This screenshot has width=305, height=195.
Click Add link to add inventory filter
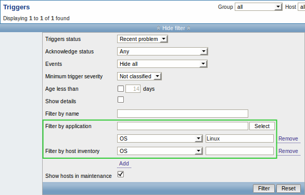(124, 163)
